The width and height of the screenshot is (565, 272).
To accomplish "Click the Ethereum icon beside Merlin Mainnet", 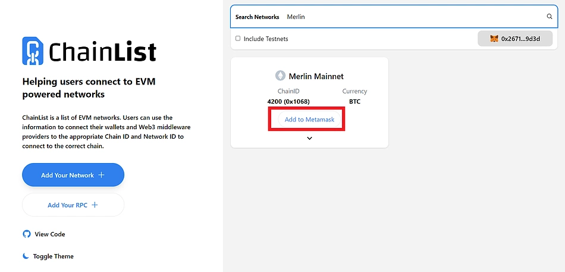I will pos(280,76).
